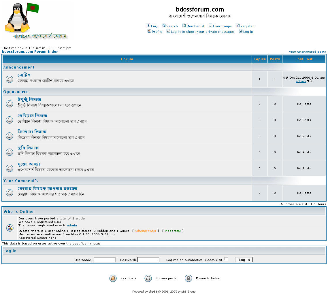Screen dimensions: 328x294
Task: Open the FAQ link
Action: tap(154, 26)
